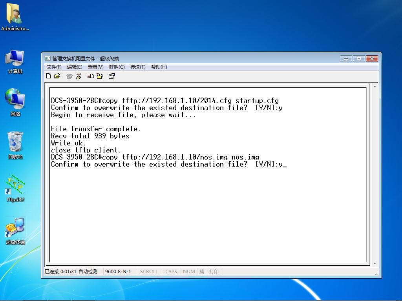Viewport: 402px width, 301px height.
Task: Click the 'Write ok.' terminal line
Action: pos(68,143)
